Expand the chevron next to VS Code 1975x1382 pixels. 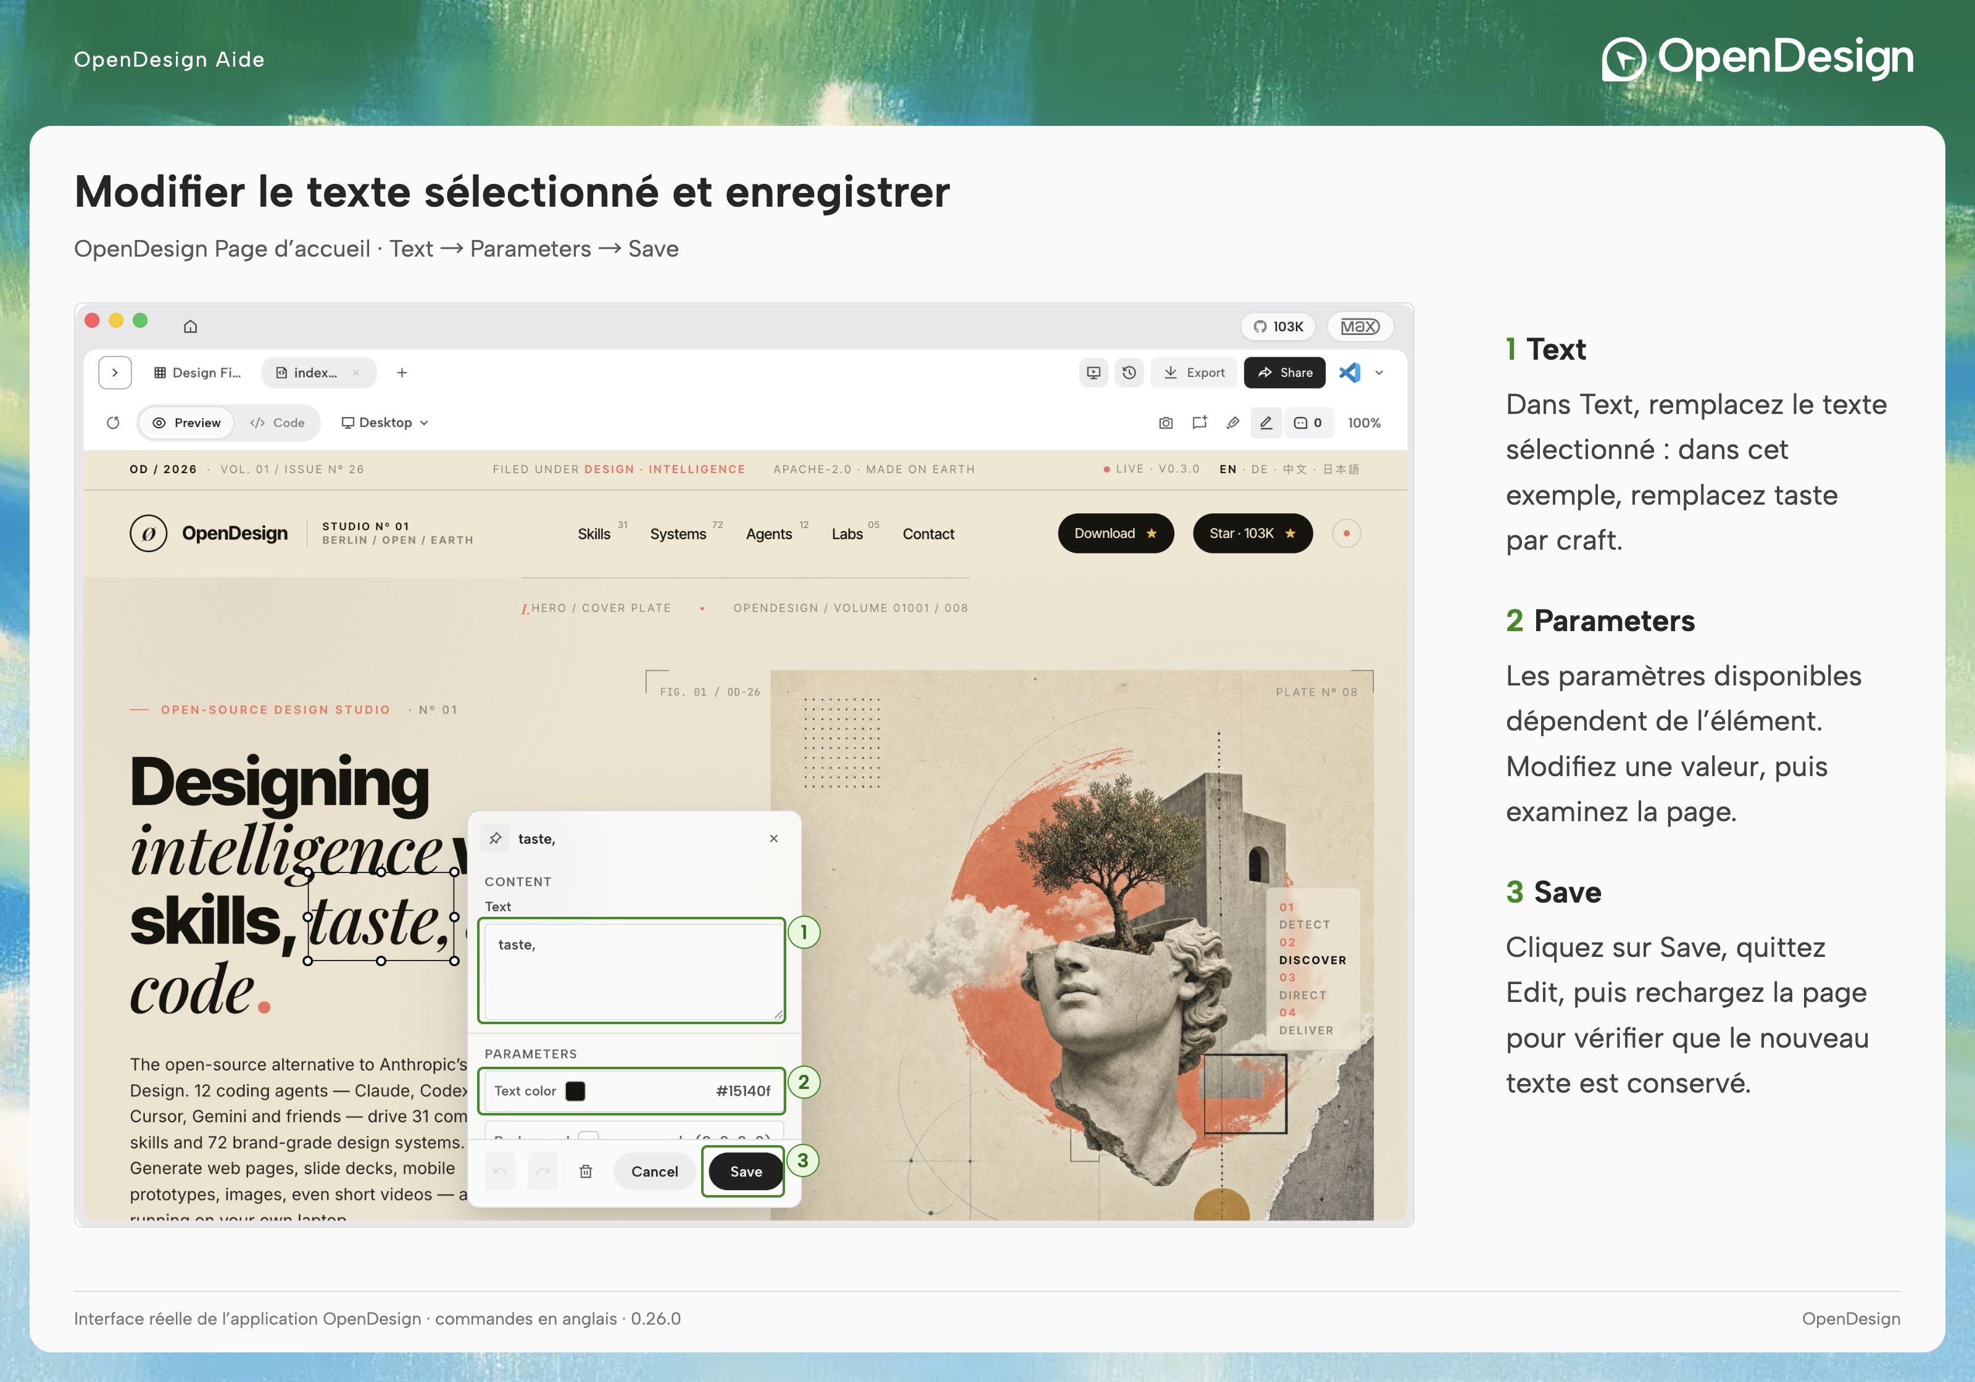click(x=1379, y=373)
